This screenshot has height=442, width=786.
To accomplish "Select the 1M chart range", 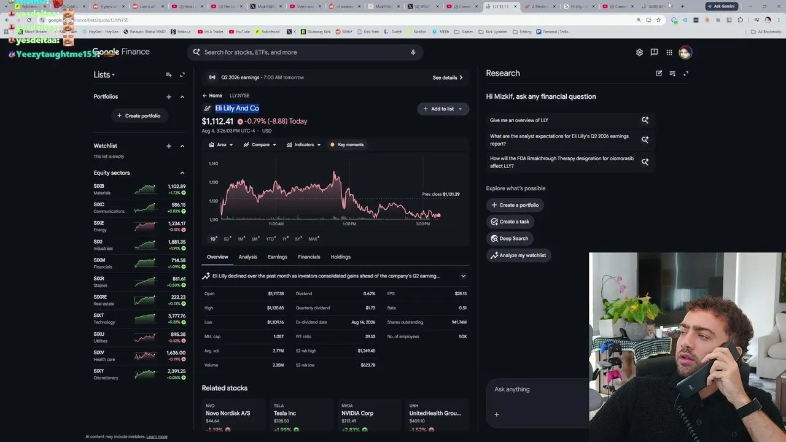I will coord(241,239).
